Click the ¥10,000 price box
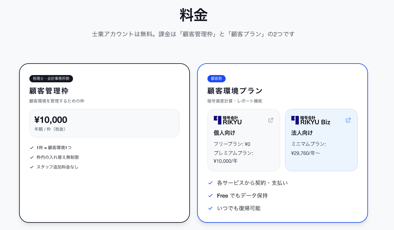The image size is (394, 230). coord(104,123)
